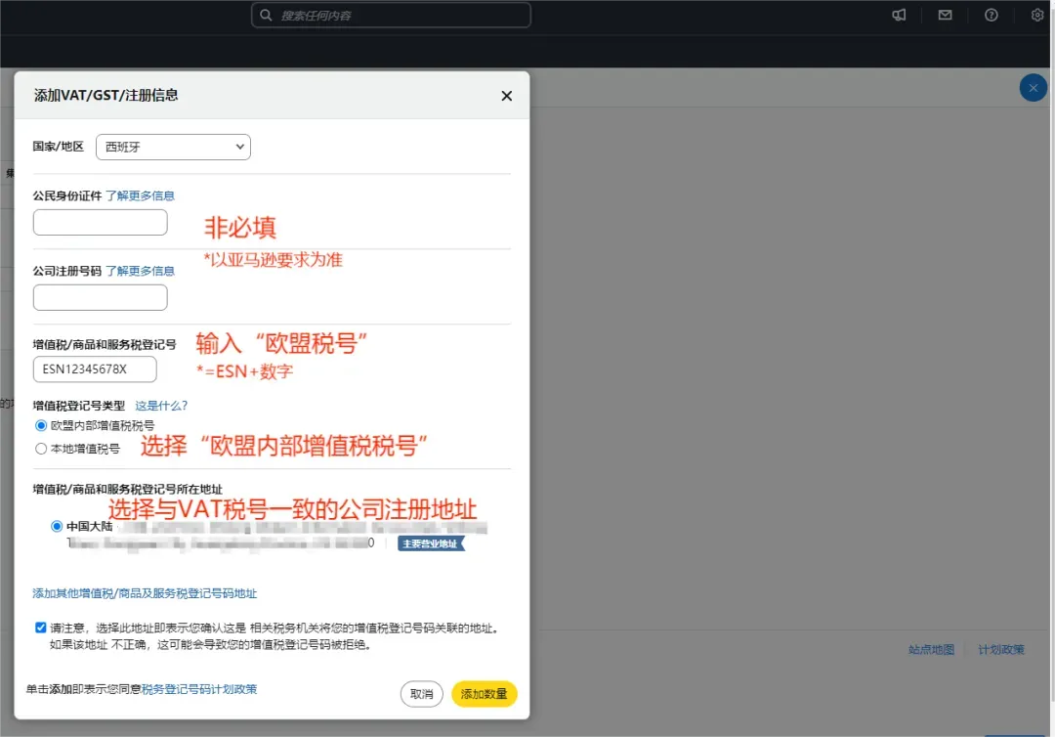Click the blue round close button
Screen dimensions: 1055x737
click(x=1033, y=88)
